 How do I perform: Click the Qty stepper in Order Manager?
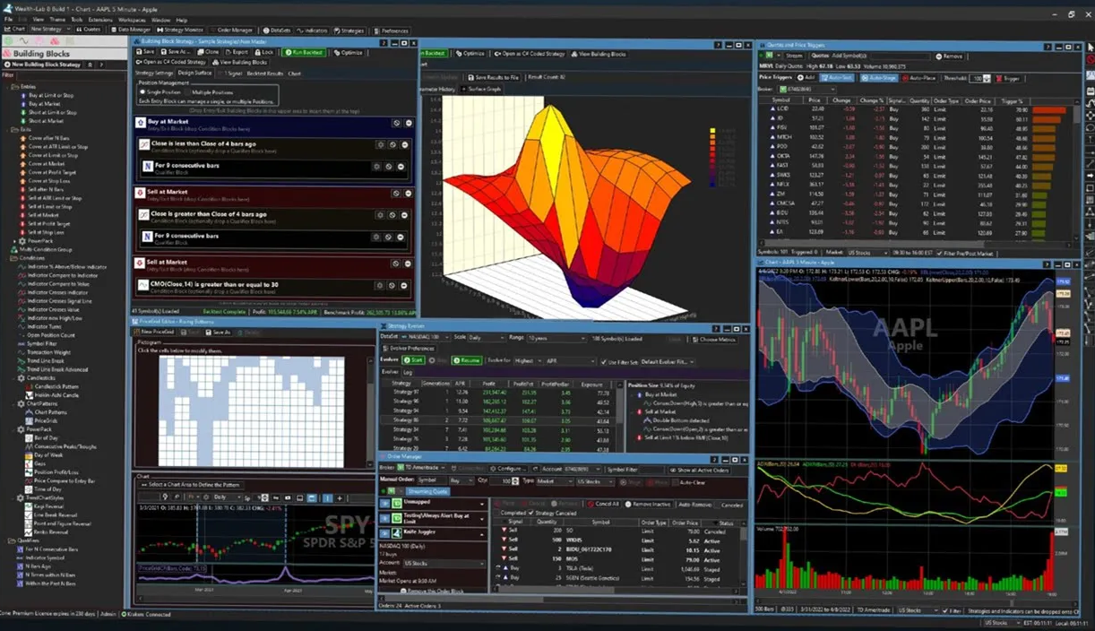pyautogui.click(x=516, y=481)
